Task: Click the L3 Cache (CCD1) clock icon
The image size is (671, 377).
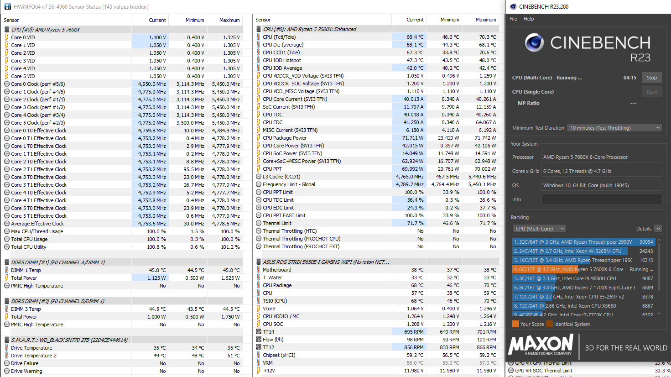Action: (259, 177)
